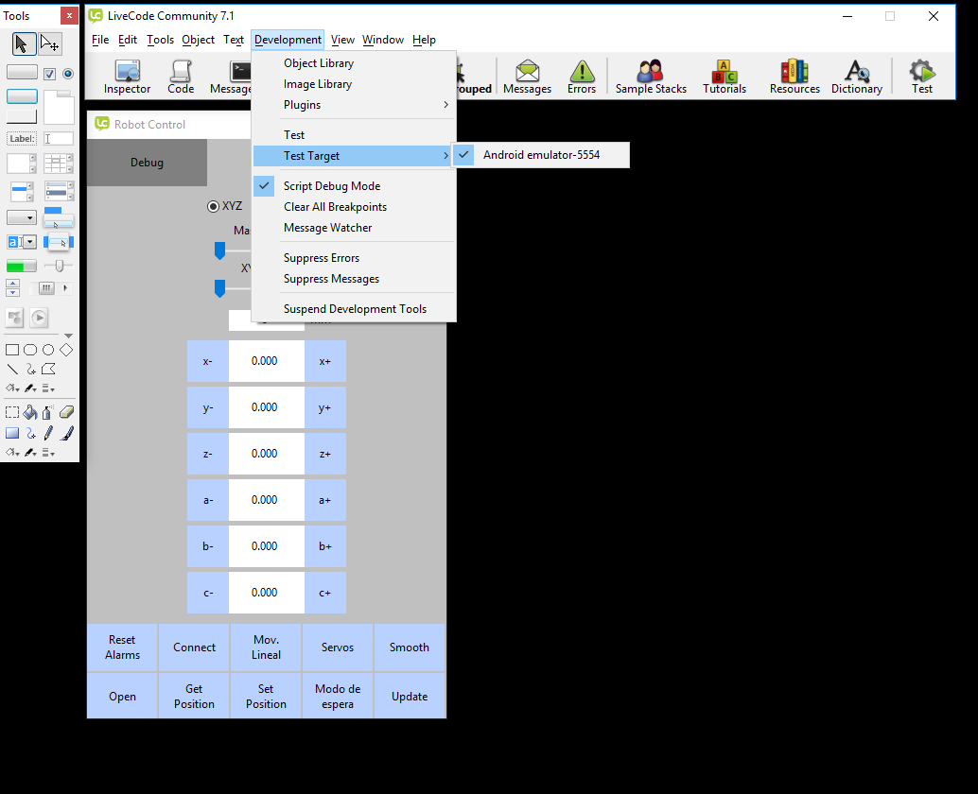
Task: Choose Message Watcher from Development menu
Action: click(x=354, y=228)
